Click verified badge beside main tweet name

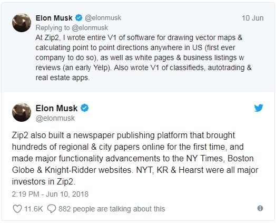(84, 108)
